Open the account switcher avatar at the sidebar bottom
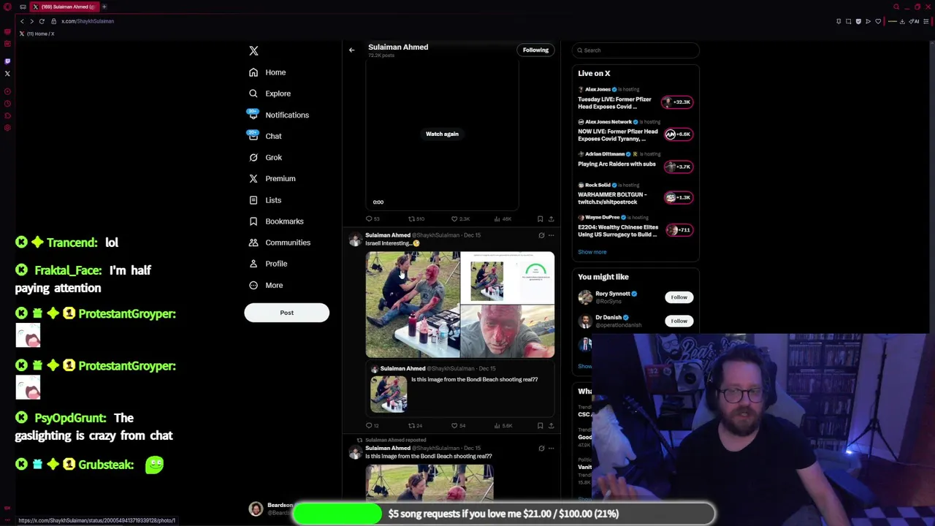Screen dimensions: 935x526 pos(256,509)
